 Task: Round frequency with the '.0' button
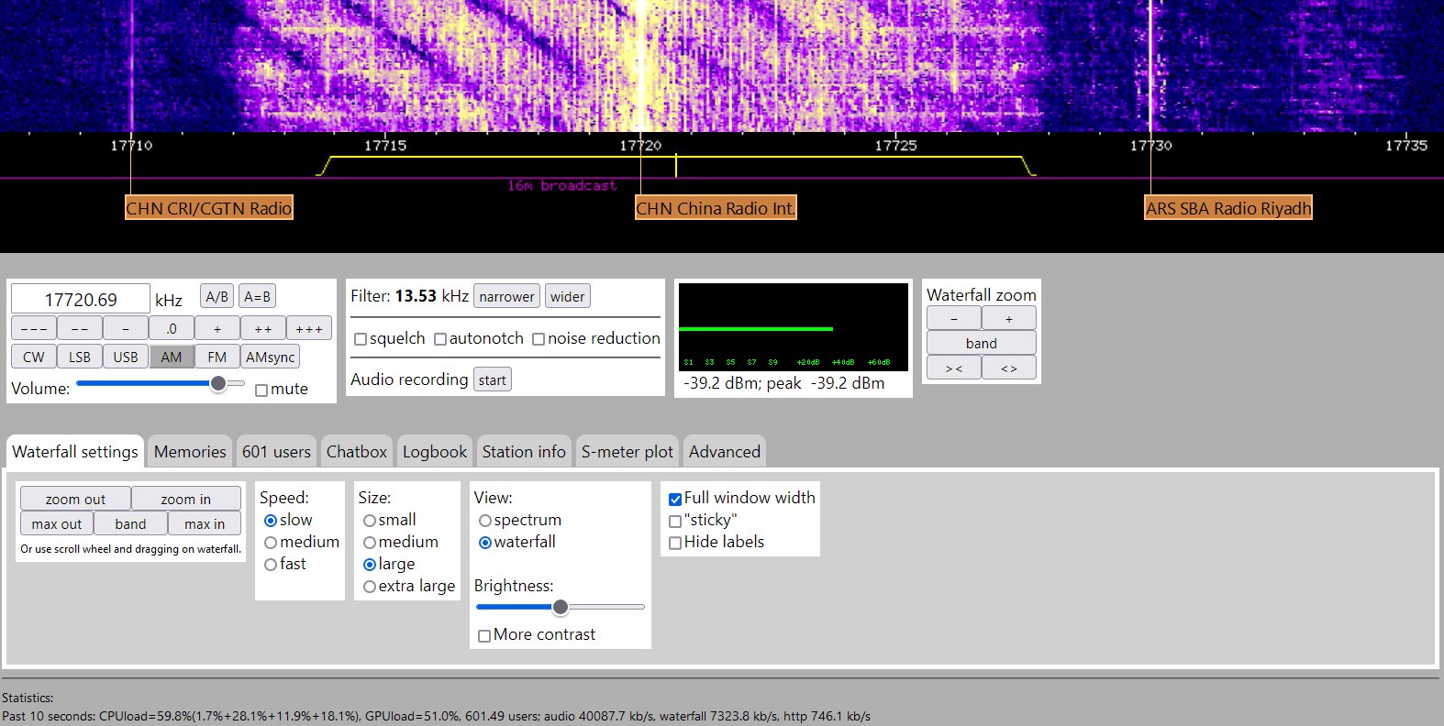[172, 328]
